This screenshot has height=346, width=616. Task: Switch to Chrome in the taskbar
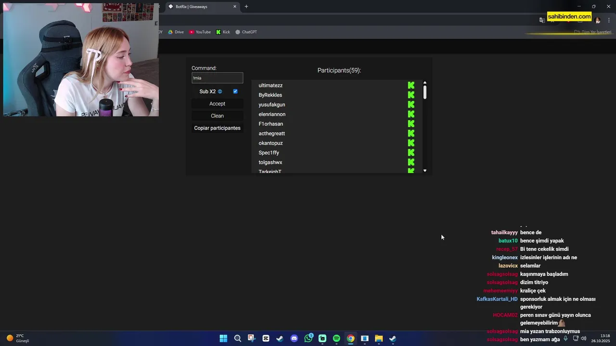(351, 338)
